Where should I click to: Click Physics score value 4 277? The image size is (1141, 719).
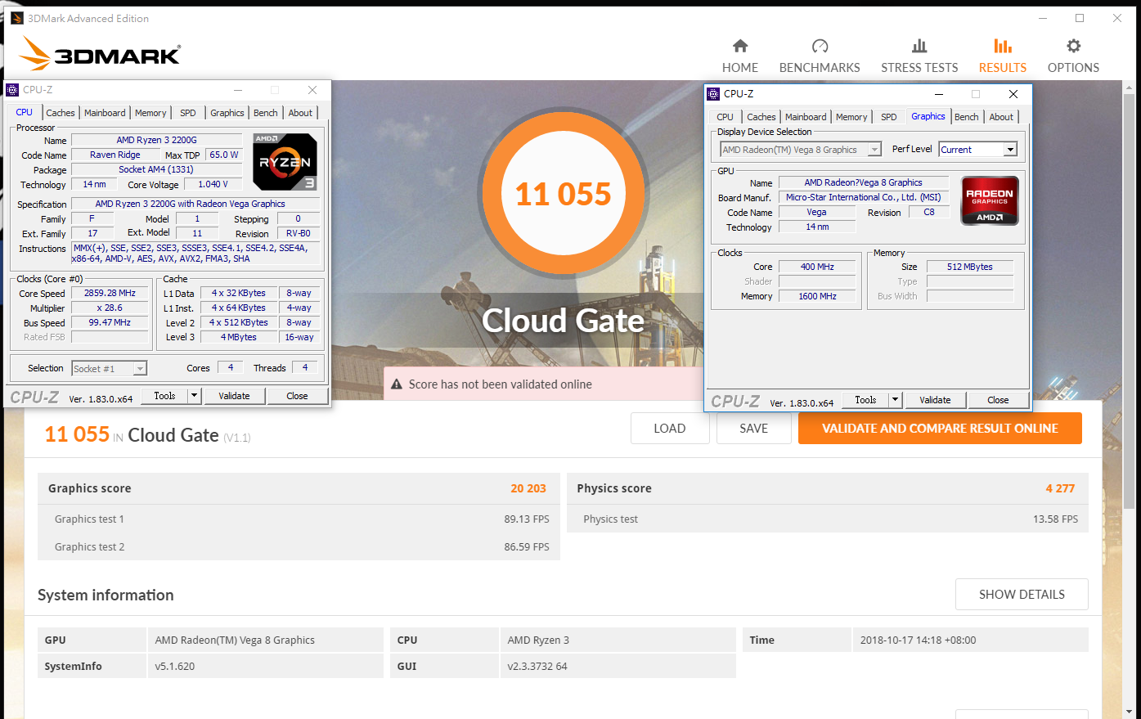(x=1060, y=488)
